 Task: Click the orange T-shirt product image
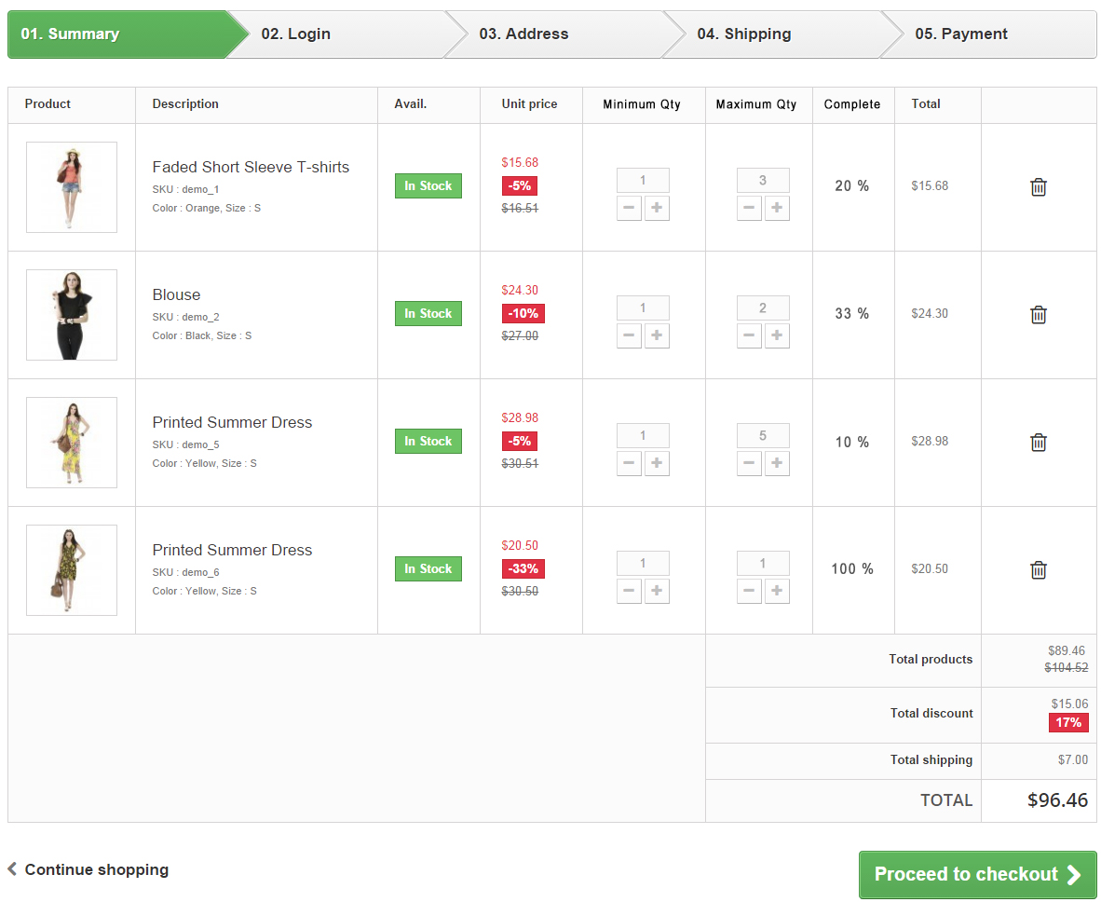pyautogui.click(x=72, y=187)
